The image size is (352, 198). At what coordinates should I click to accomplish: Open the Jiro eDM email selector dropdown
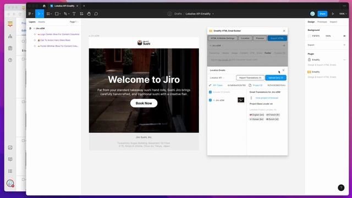pos(216,46)
